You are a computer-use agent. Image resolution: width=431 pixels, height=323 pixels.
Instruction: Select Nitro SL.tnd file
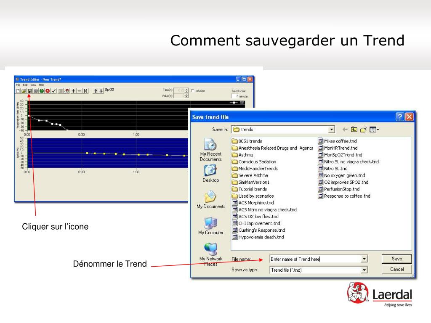333,169
